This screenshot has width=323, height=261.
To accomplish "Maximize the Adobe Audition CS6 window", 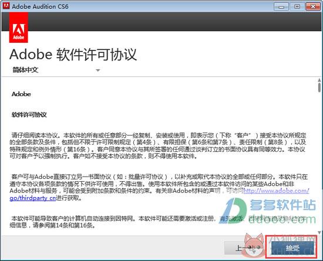I will coord(297,6).
